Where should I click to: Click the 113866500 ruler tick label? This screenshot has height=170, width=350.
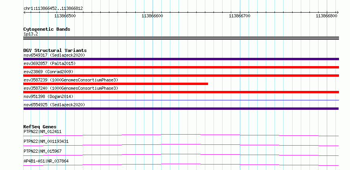click(x=65, y=16)
